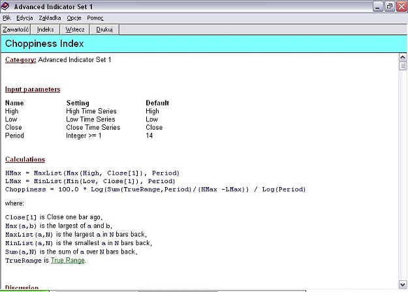This screenshot has height=292, width=408.
Task: Click the scrollbar down arrow
Action: (403, 284)
